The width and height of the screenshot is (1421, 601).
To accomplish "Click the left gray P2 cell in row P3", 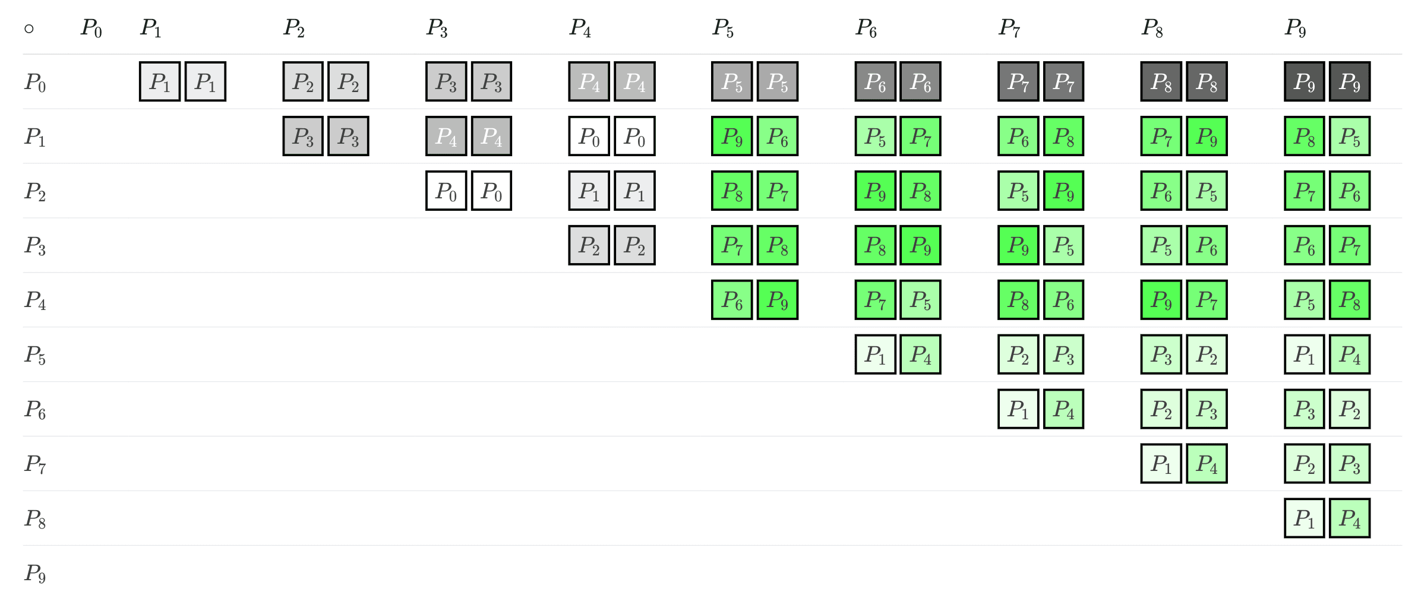I will (589, 245).
